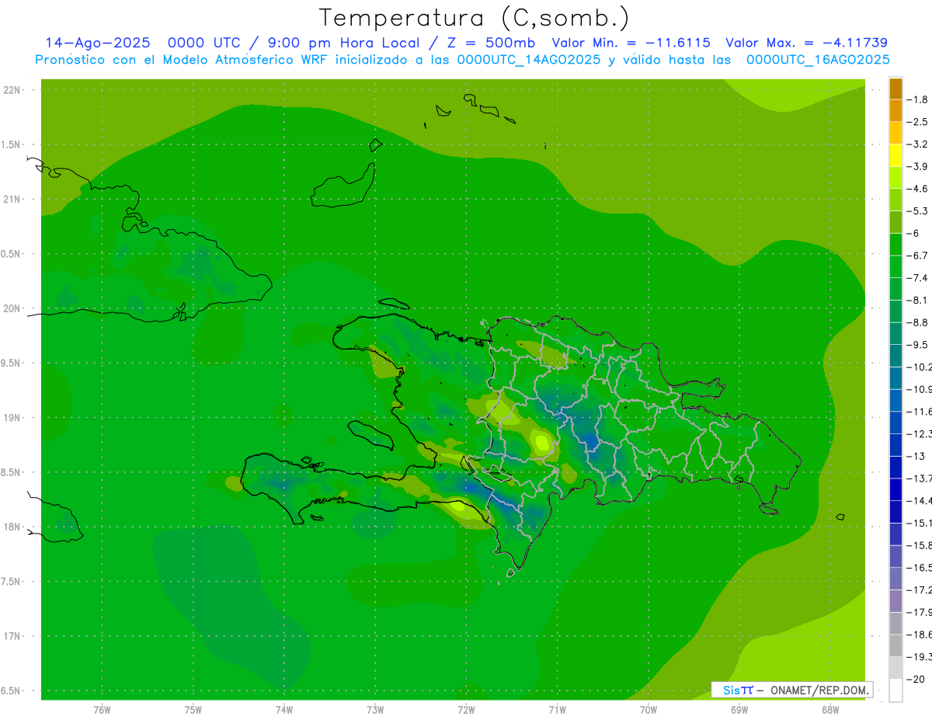The height and width of the screenshot is (720, 932).
Task: Click the "74W" longitude label
Action: point(284,710)
